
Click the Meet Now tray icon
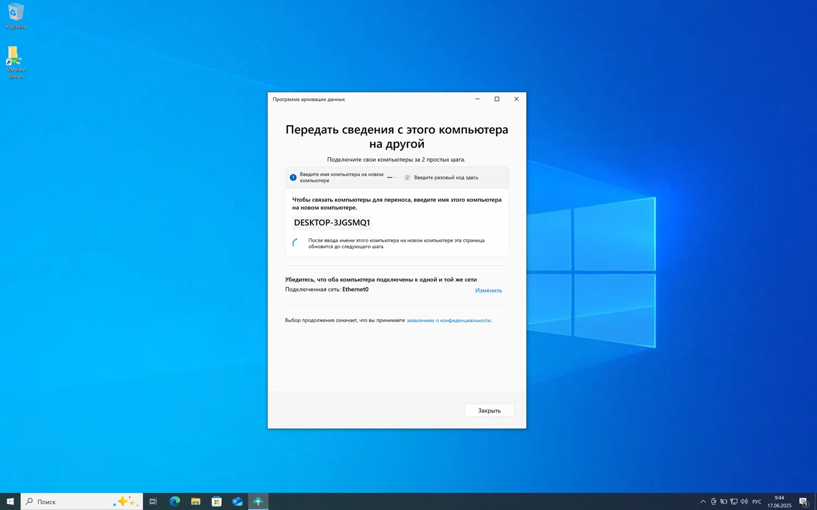(714, 501)
